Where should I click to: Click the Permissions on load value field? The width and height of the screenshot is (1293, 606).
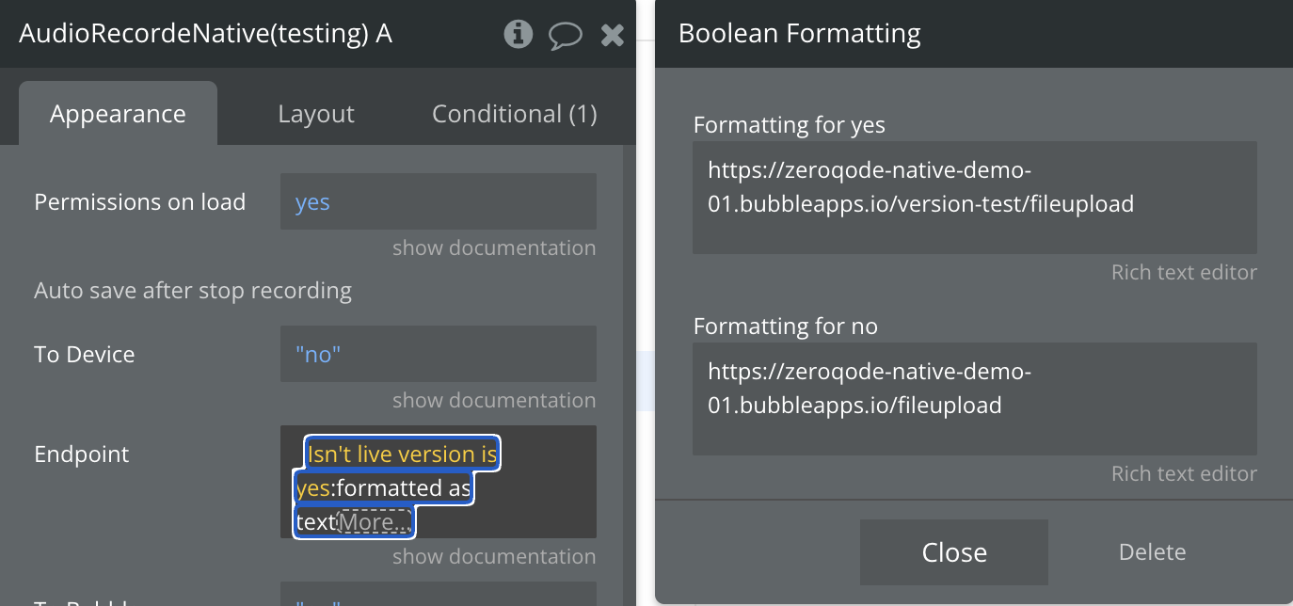(438, 201)
